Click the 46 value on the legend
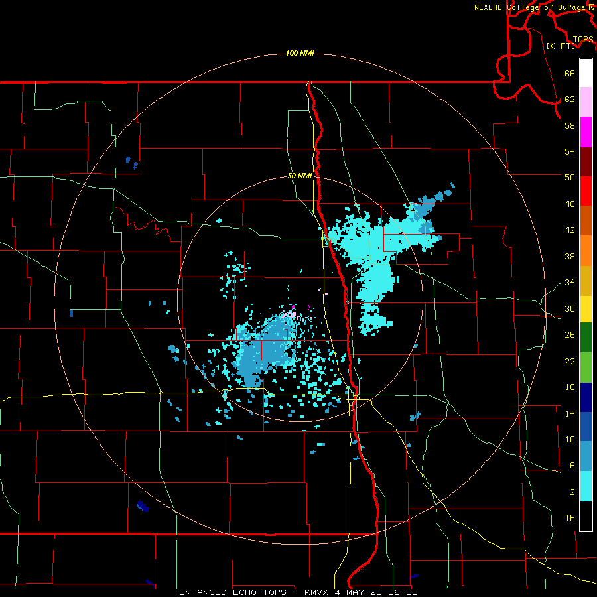The height and width of the screenshot is (597, 597). tap(570, 204)
